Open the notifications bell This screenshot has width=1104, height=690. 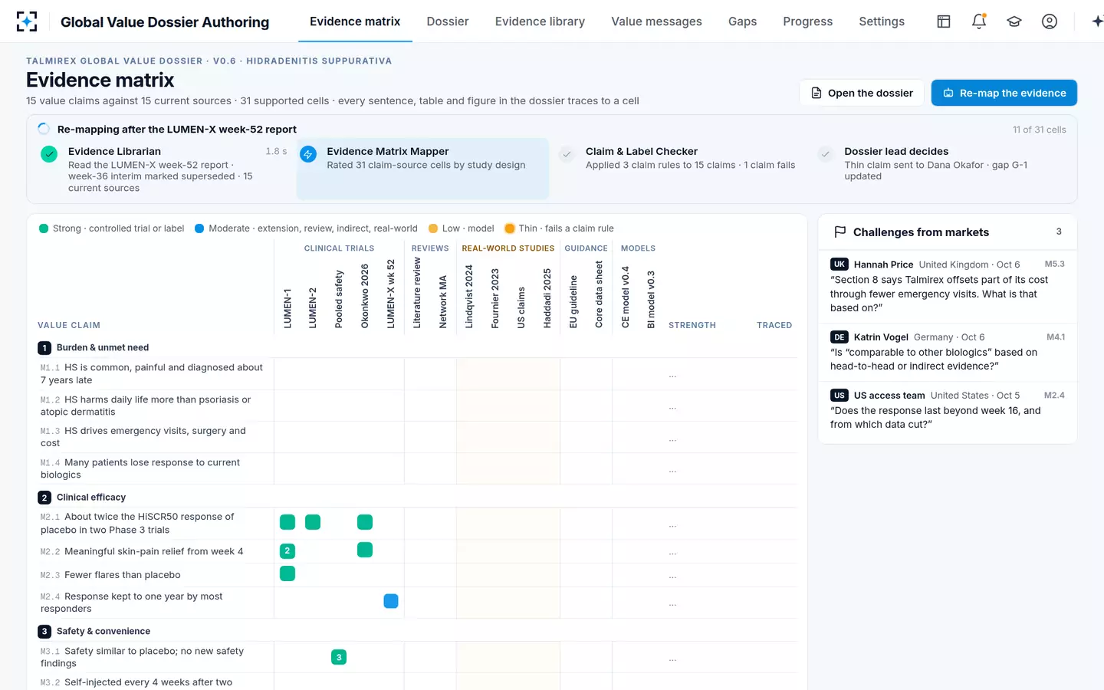(979, 21)
